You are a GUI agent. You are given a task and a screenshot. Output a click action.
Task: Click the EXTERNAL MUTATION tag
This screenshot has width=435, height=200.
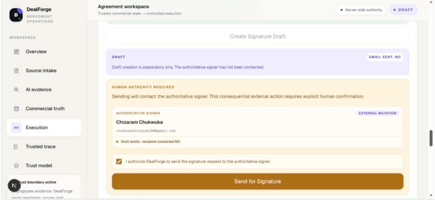[377, 113]
